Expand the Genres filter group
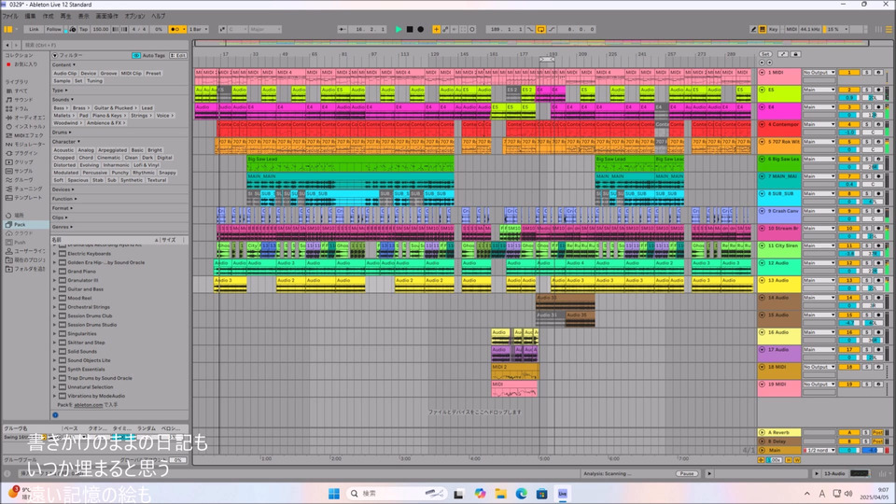This screenshot has width=896, height=504. coord(63,227)
